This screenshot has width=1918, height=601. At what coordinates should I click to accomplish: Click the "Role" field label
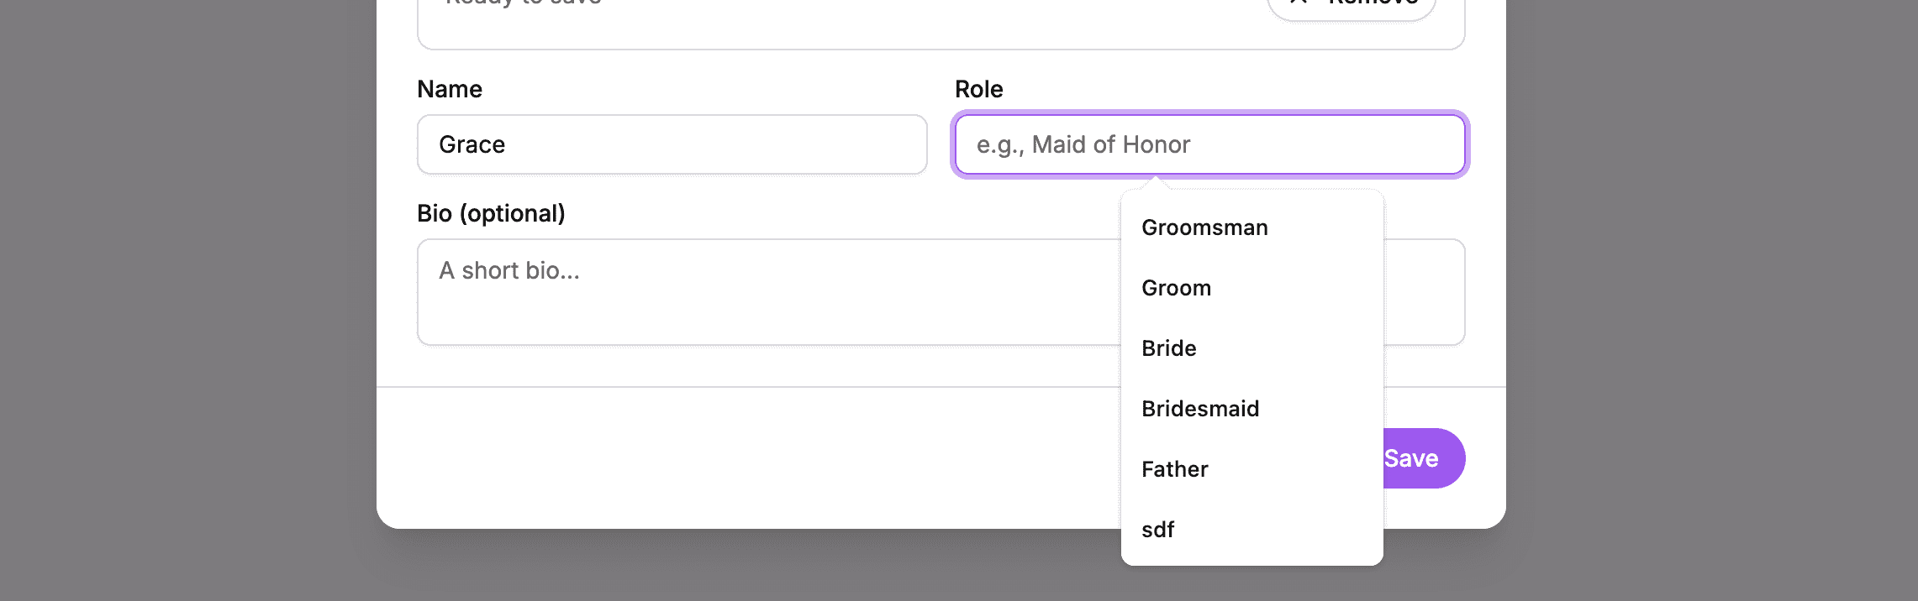(x=979, y=89)
